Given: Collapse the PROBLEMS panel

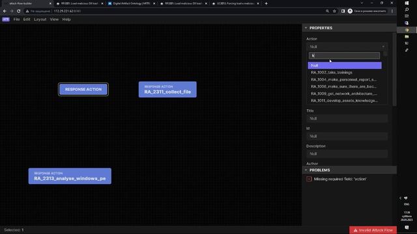Looking at the screenshot, I should [x=306, y=170].
